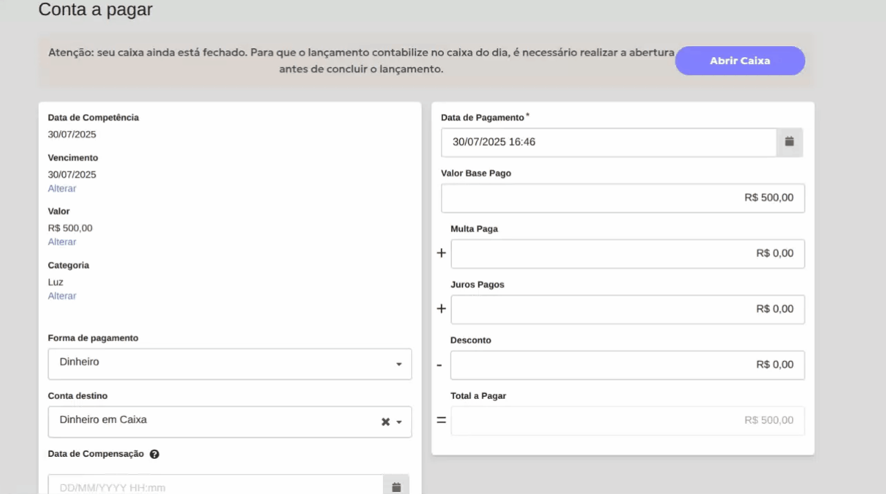Click the Abrir Caixa button
Image resolution: width=886 pixels, height=494 pixels.
tap(739, 61)
